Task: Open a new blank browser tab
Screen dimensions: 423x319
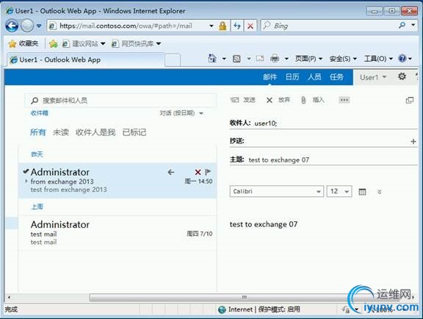Action: coord(173,60)
